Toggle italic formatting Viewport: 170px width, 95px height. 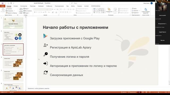tap(37, 12)
